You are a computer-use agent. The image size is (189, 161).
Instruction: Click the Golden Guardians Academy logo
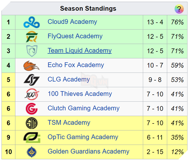point(31,152)
